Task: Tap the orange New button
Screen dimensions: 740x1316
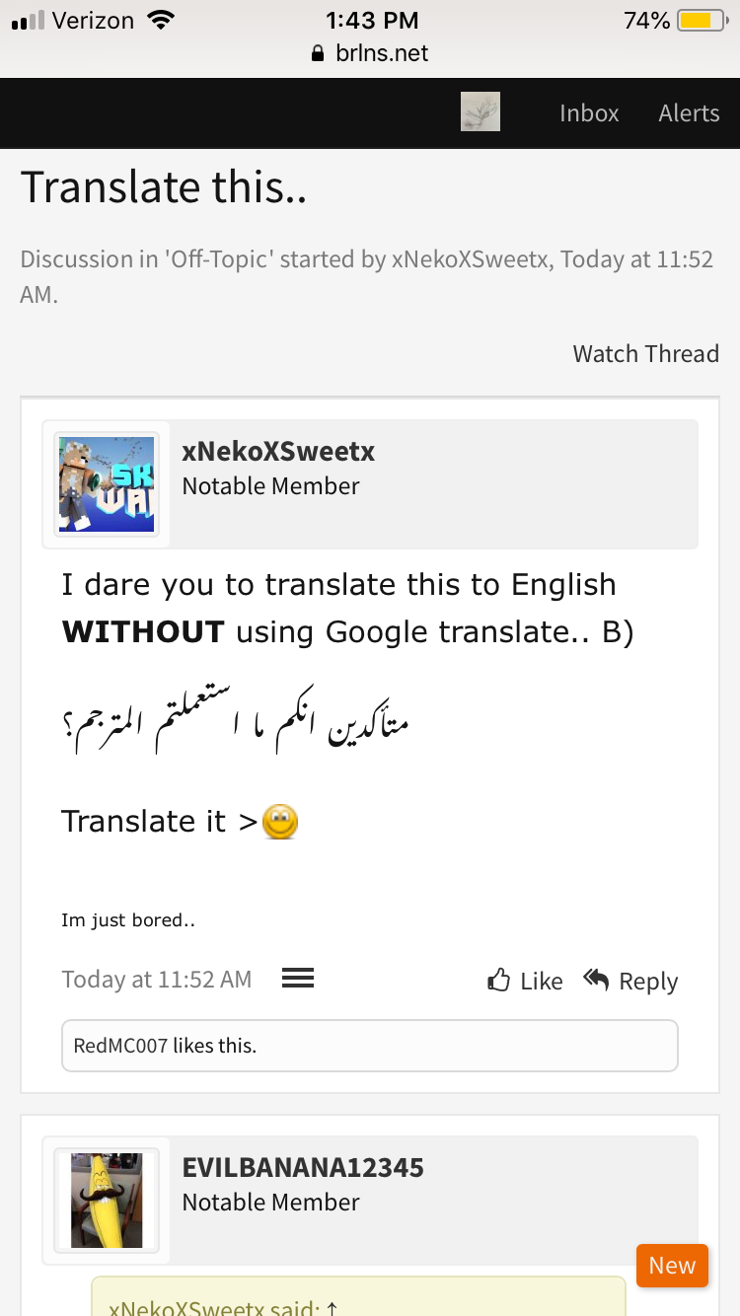Action: click(x=672, y=1266)
